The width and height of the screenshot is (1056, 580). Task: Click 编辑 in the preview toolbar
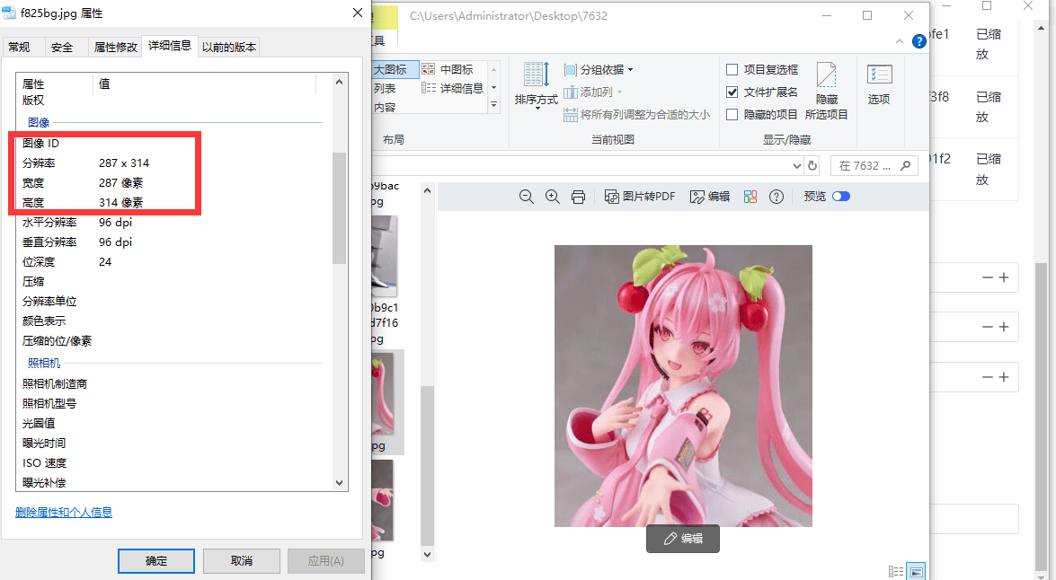[710, 197]
